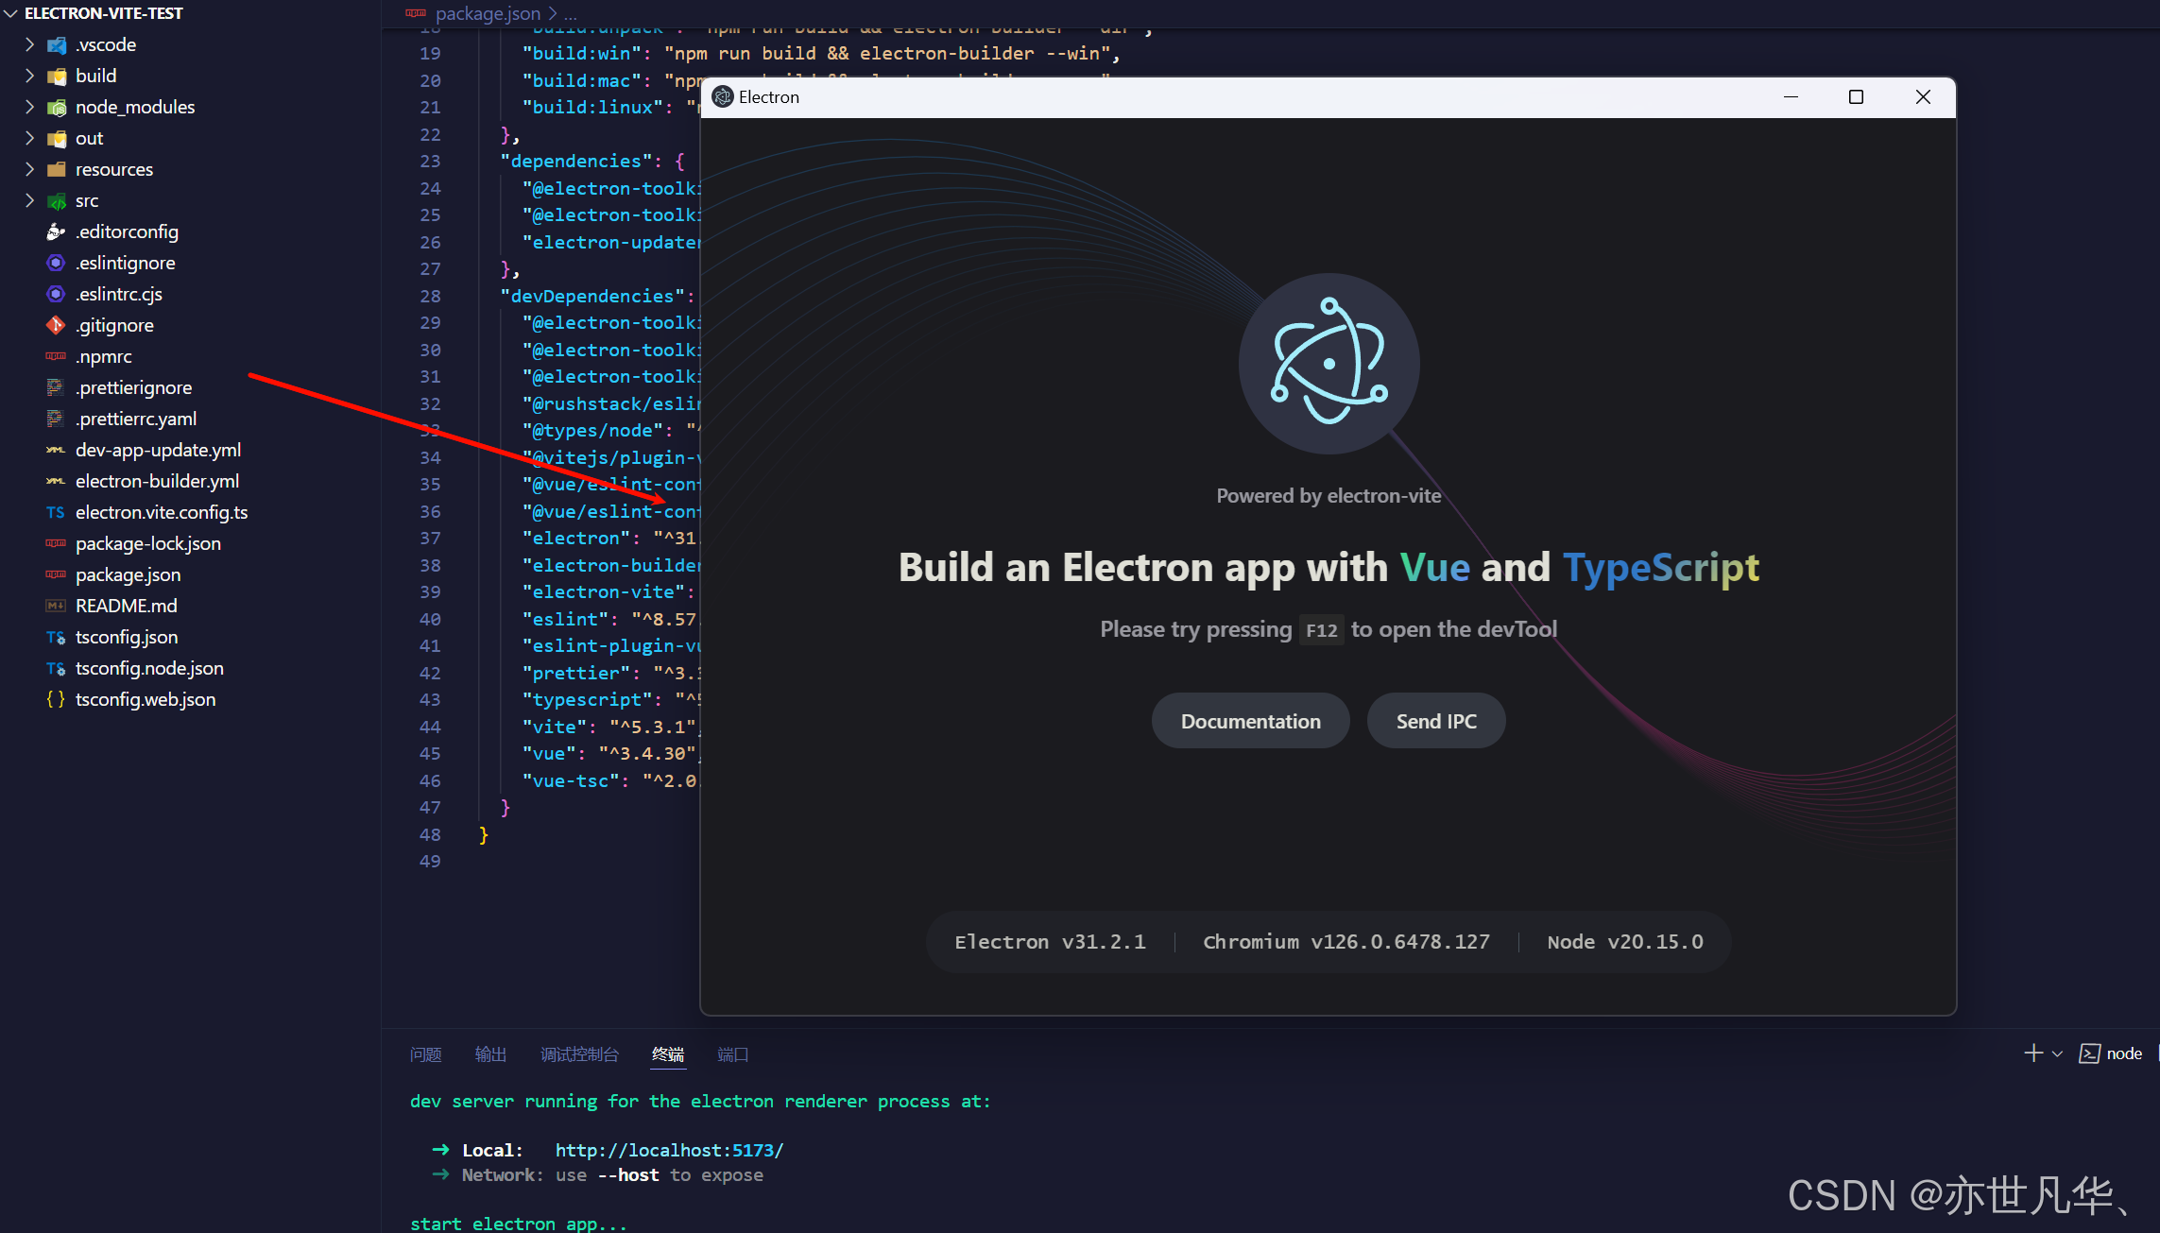Expand the src folder chevron
The image size is (2160, 1233).
pos(29,200)
